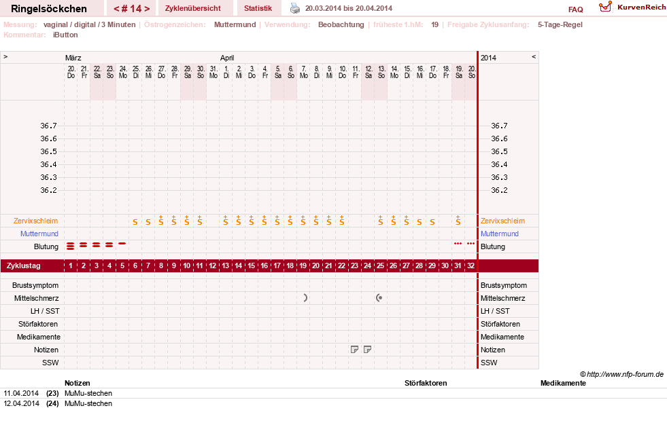Click the 36.7 temperature label on left axis

(48, 126)
